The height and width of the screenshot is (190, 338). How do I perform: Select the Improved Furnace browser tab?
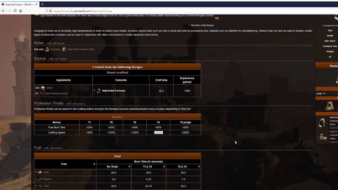coord(20,4)
